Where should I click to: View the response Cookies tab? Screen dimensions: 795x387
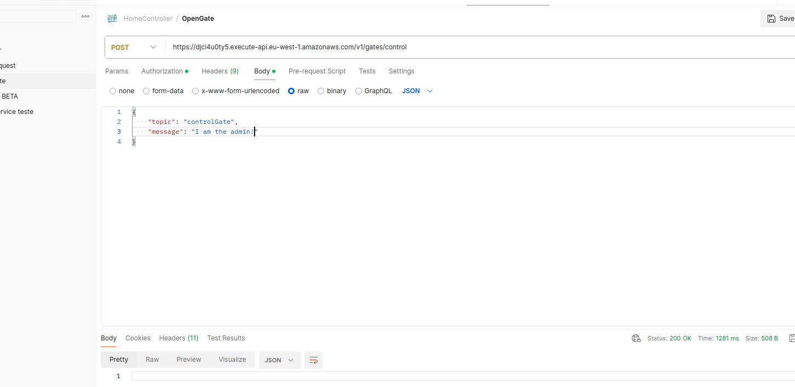coord(137,338)
